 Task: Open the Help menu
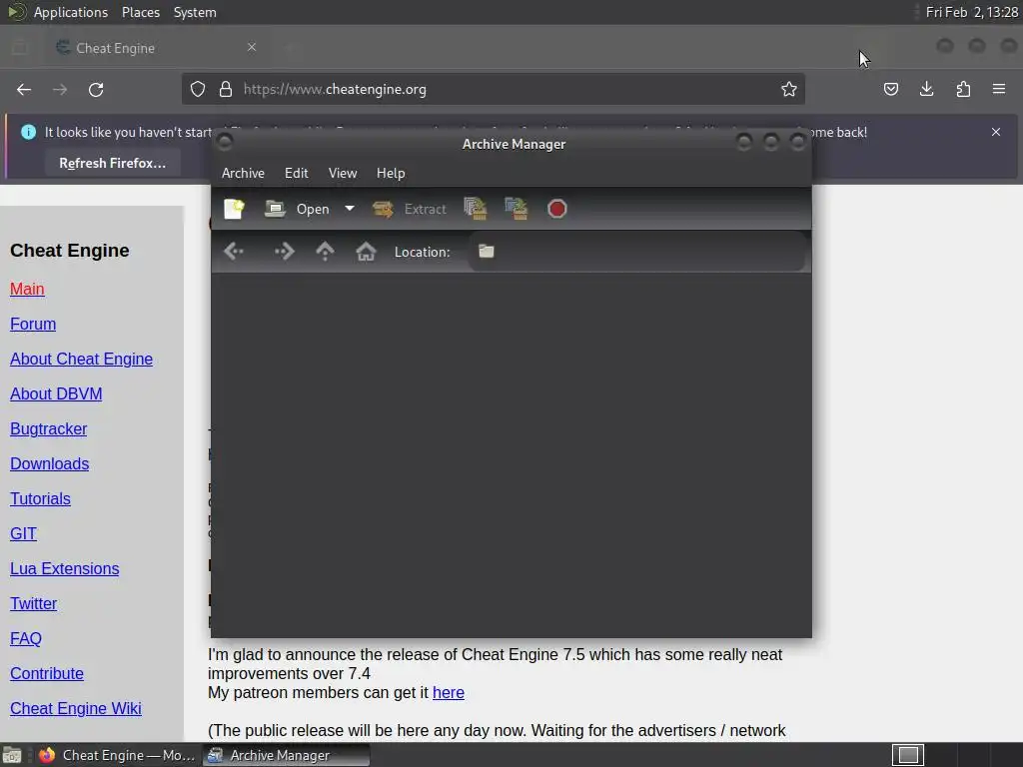391,173
